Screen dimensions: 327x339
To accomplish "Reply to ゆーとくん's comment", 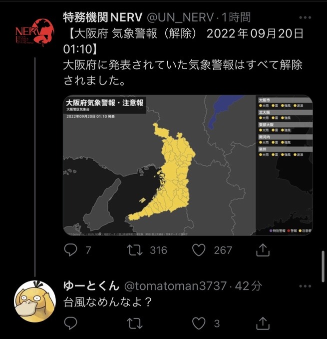I will [x=70, y=323].
